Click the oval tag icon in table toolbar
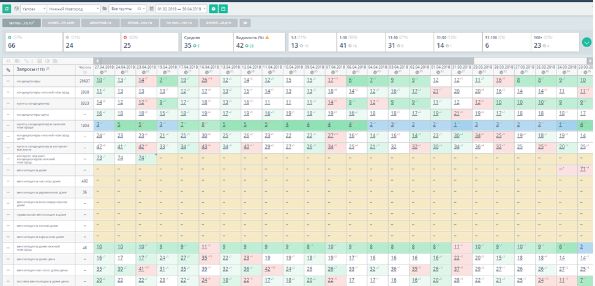 [17, 61]
